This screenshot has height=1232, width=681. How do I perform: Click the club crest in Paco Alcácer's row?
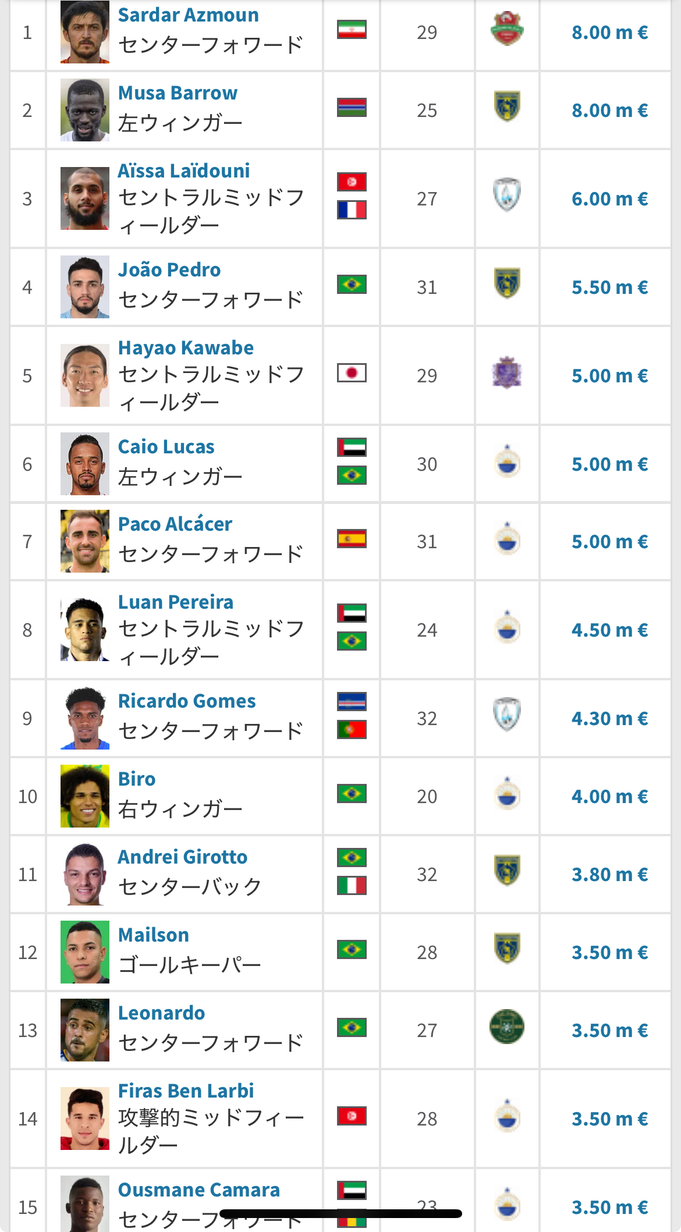click(x=507, y=539)
